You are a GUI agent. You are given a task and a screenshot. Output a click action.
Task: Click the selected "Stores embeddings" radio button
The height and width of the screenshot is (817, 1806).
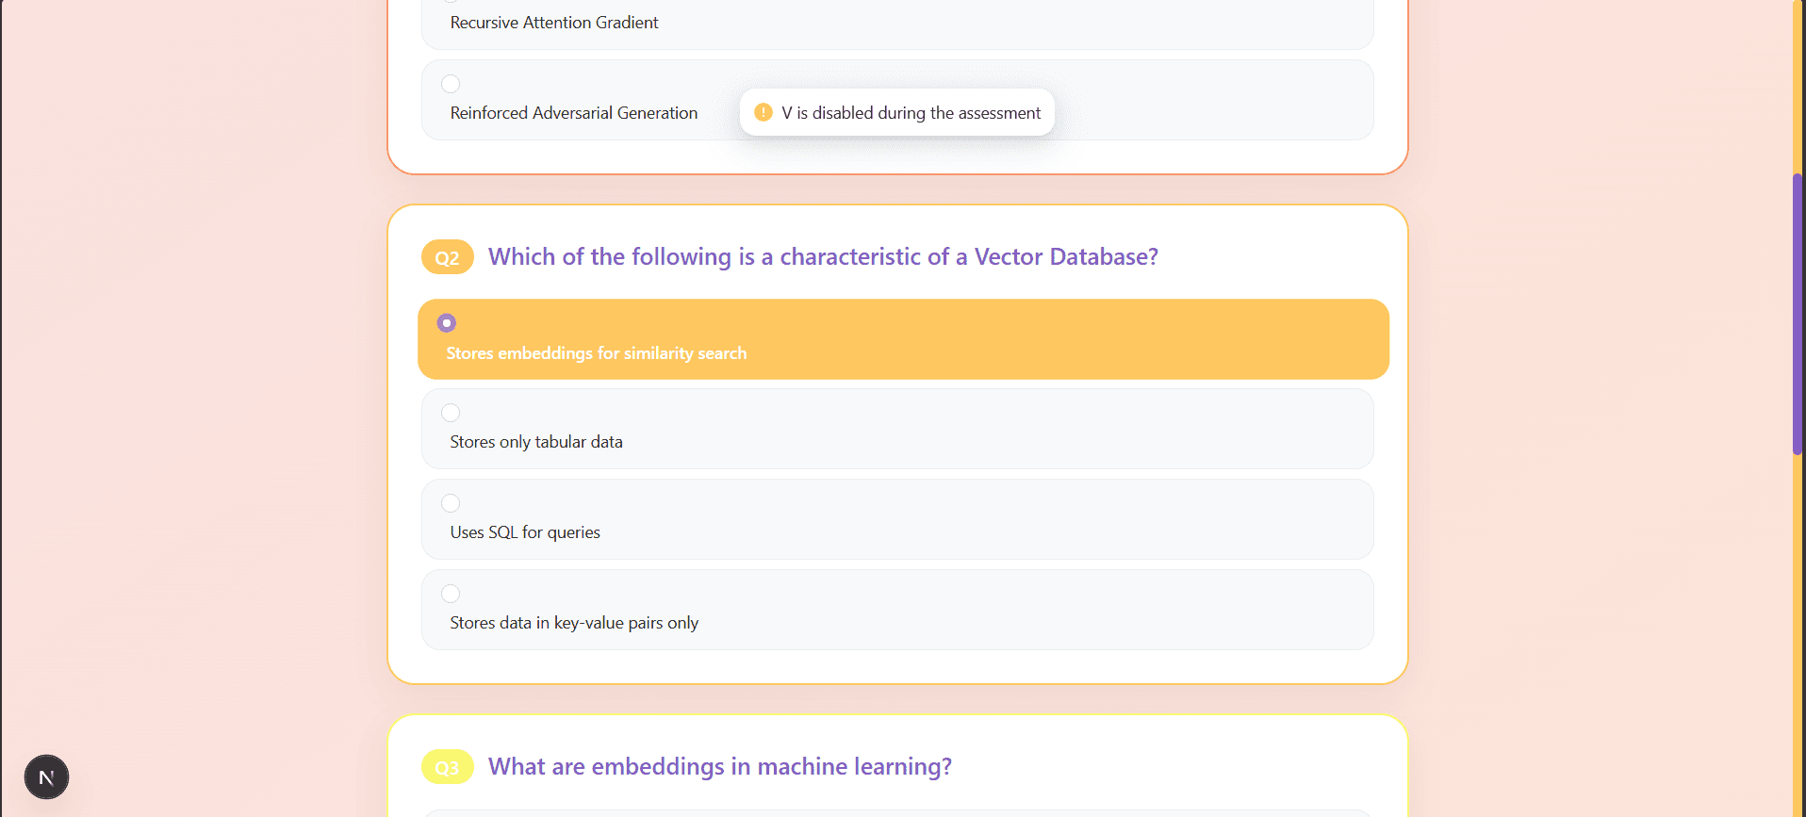(447, 323)
